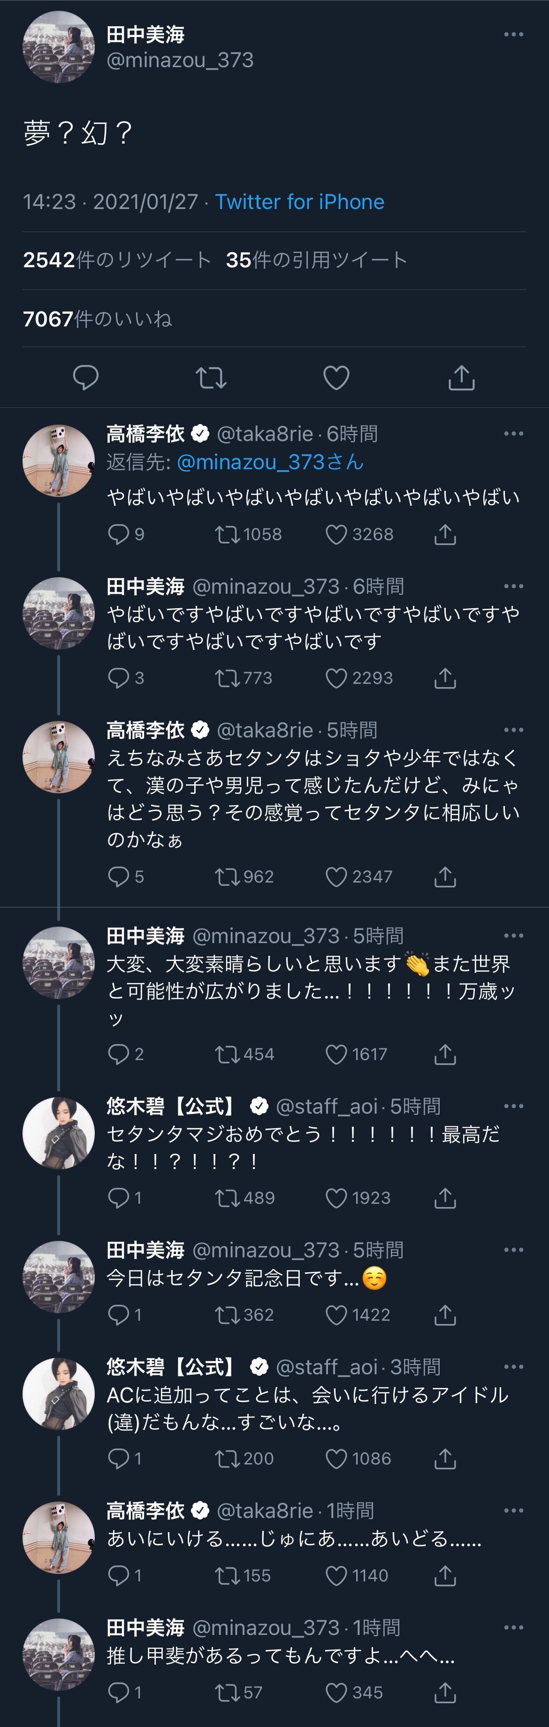
Task: Open more options on main tweet
Action: 513,34
